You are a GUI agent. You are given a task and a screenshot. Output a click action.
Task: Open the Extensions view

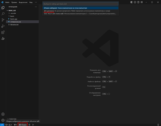tap(3, 32)
